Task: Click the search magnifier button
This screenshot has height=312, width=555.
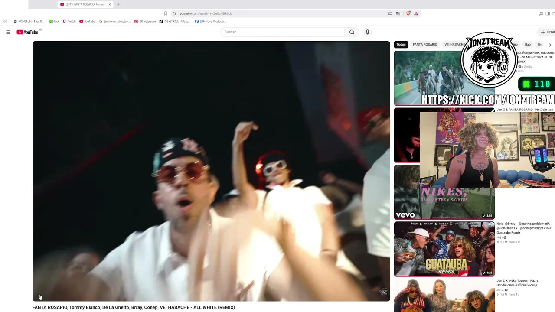Action: [352, 32]
